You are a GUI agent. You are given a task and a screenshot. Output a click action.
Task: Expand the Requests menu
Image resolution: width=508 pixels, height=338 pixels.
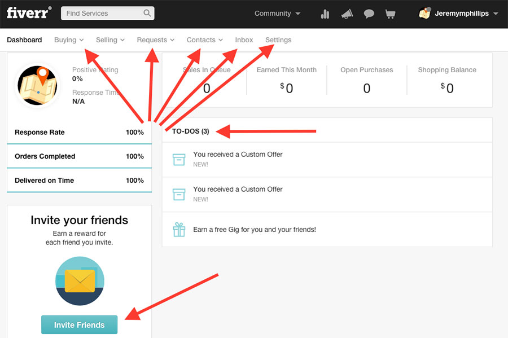coord(156,40)
